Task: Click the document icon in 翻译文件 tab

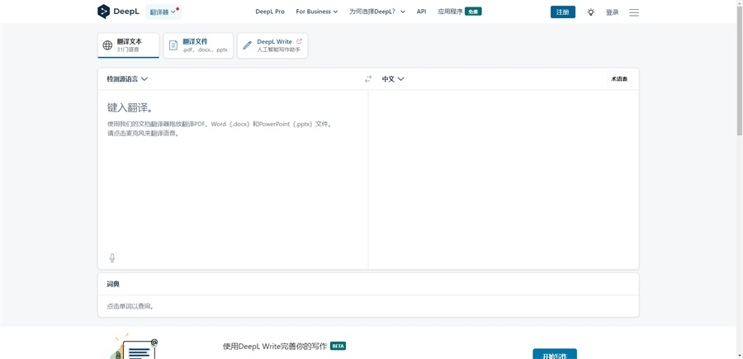Action: tap(173, 45)
